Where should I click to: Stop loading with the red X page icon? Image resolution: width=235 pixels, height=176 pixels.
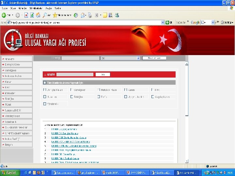[26, 15]
